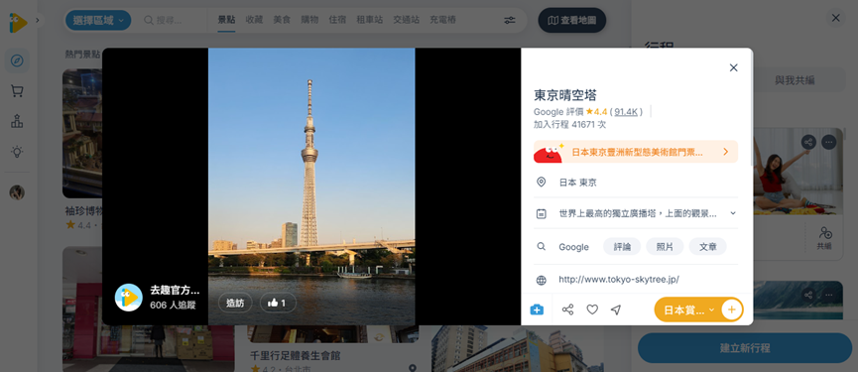Click the globe icon beside website URL
Screen dimensions: 858x372
click(x=542, y=281)
